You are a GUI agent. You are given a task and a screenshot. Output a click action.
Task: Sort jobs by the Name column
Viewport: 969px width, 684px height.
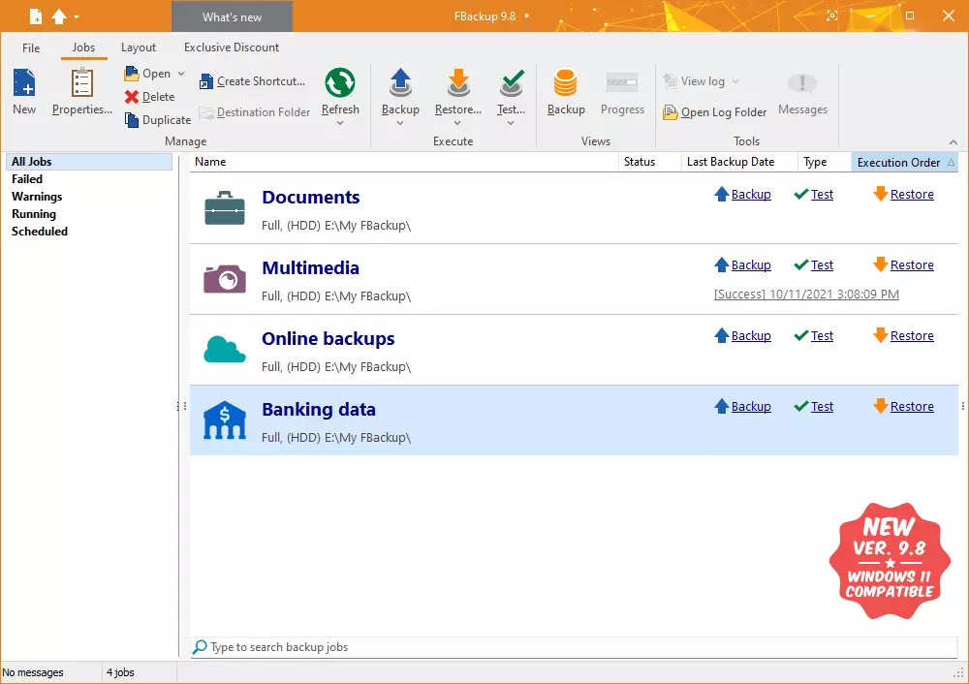pyautogui.click(x=404, y=162)
